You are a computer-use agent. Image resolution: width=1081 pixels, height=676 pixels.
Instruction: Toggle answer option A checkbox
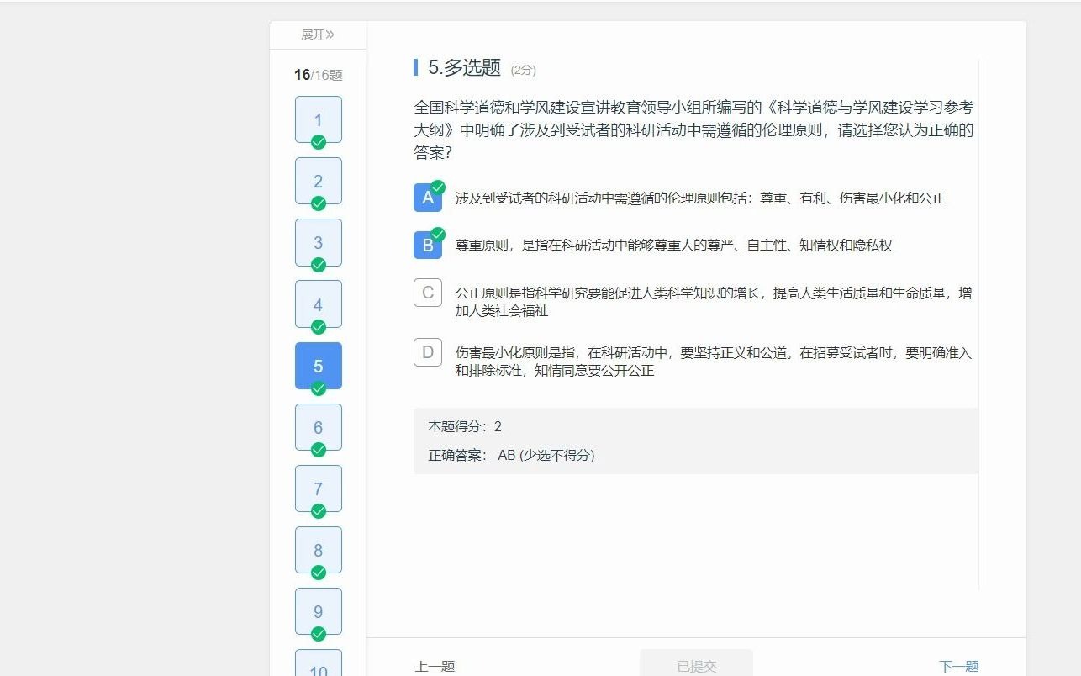[x=428, y=198]
